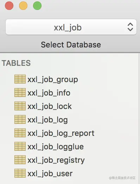Select the xxl_job_registry table name
Viewport: 140px width, 184px height.
coord(56,161)
